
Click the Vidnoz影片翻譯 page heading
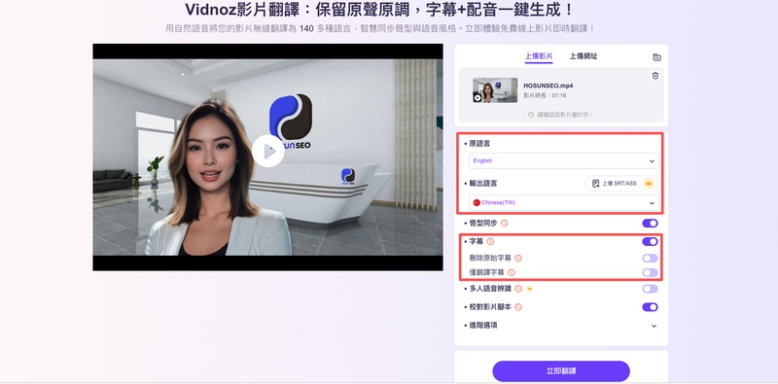[x=379, y=10]
